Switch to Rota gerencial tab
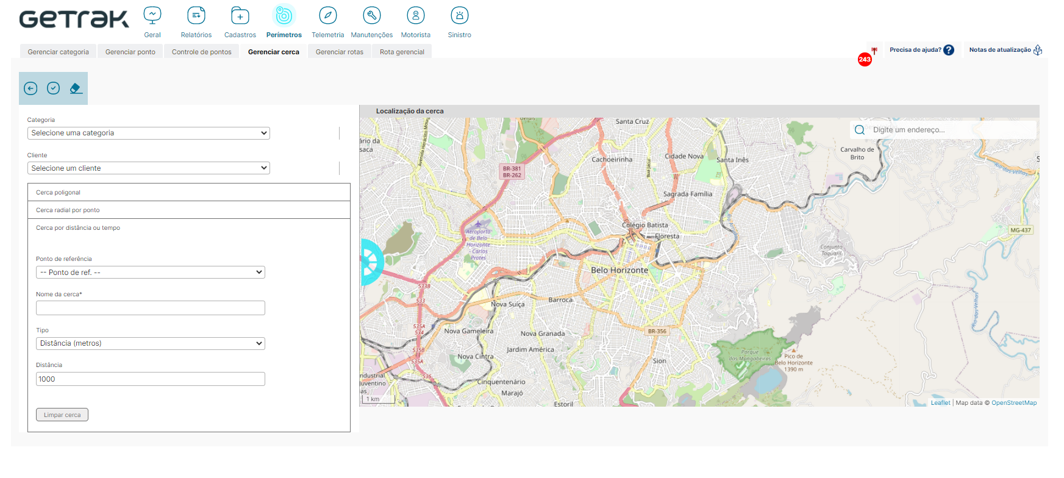The width and height of the screenshot is (1064, 478). tap(402, 52)
